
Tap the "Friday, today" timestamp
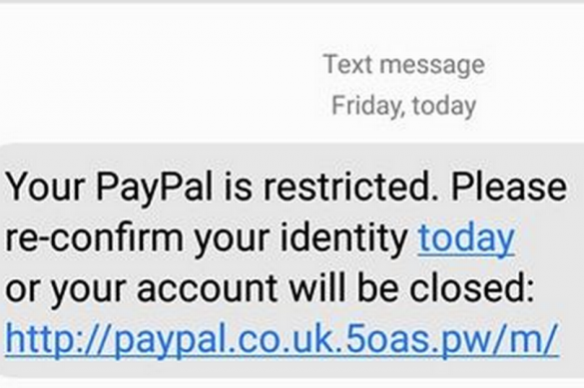point(403,106)
